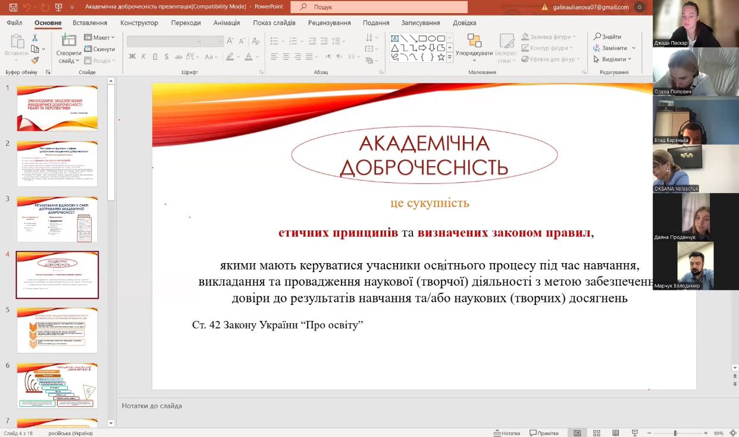Open the Select (Виділити) dropdown

point(613,59)
